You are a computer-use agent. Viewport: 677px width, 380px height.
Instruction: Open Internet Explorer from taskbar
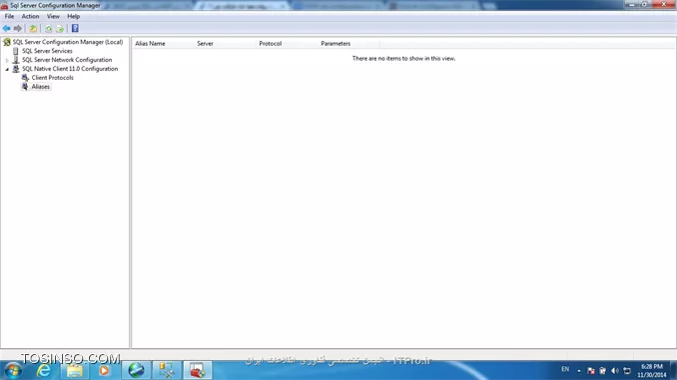tap(44, 370)
